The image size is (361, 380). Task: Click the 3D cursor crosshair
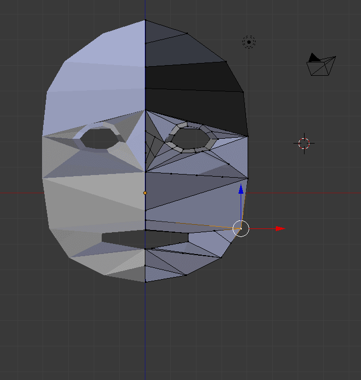304,143
